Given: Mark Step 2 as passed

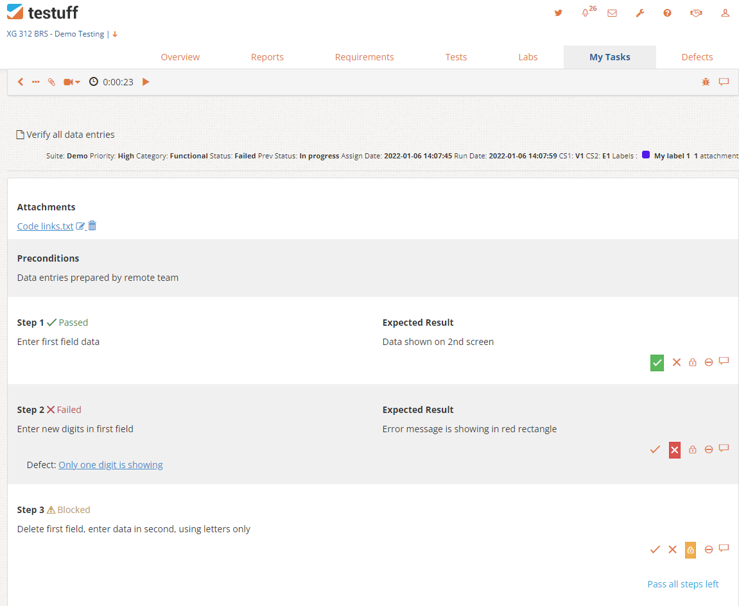Looking at the screenshot, I should (655, 449).
